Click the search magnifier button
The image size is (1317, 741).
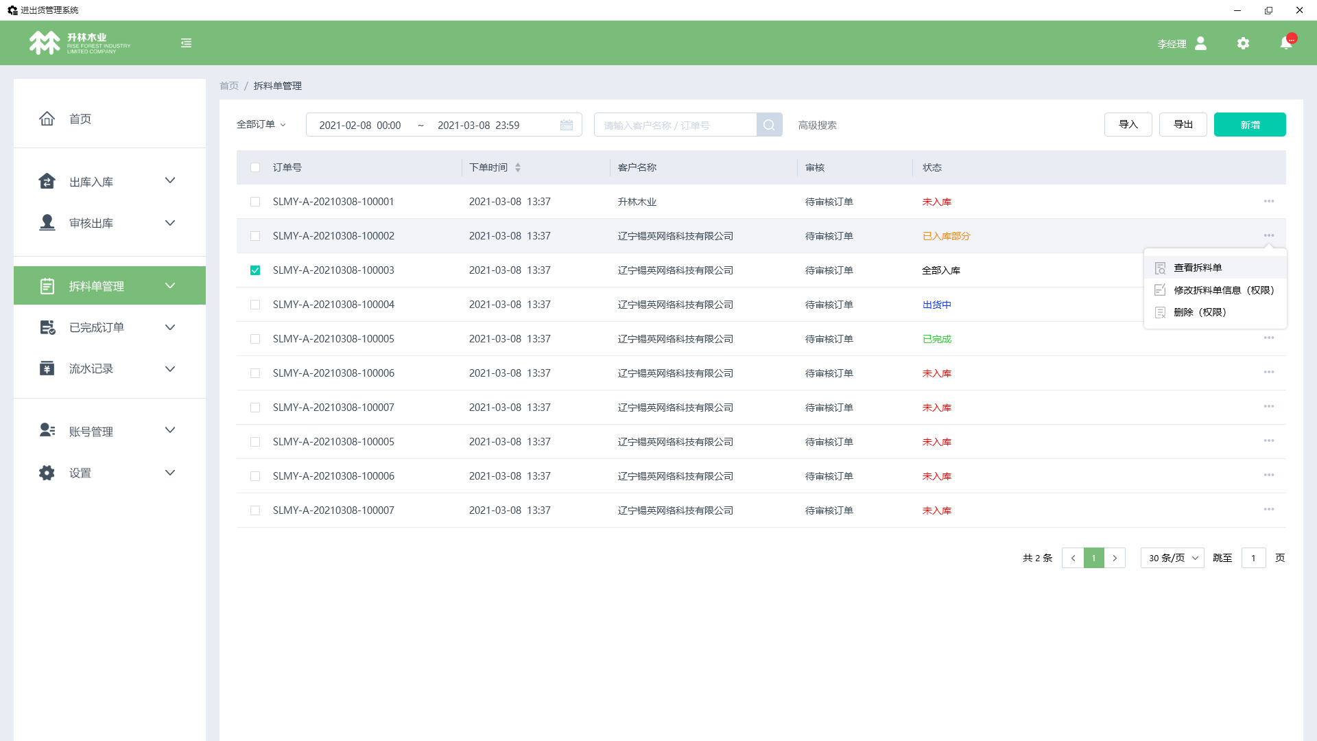point(769,125)
